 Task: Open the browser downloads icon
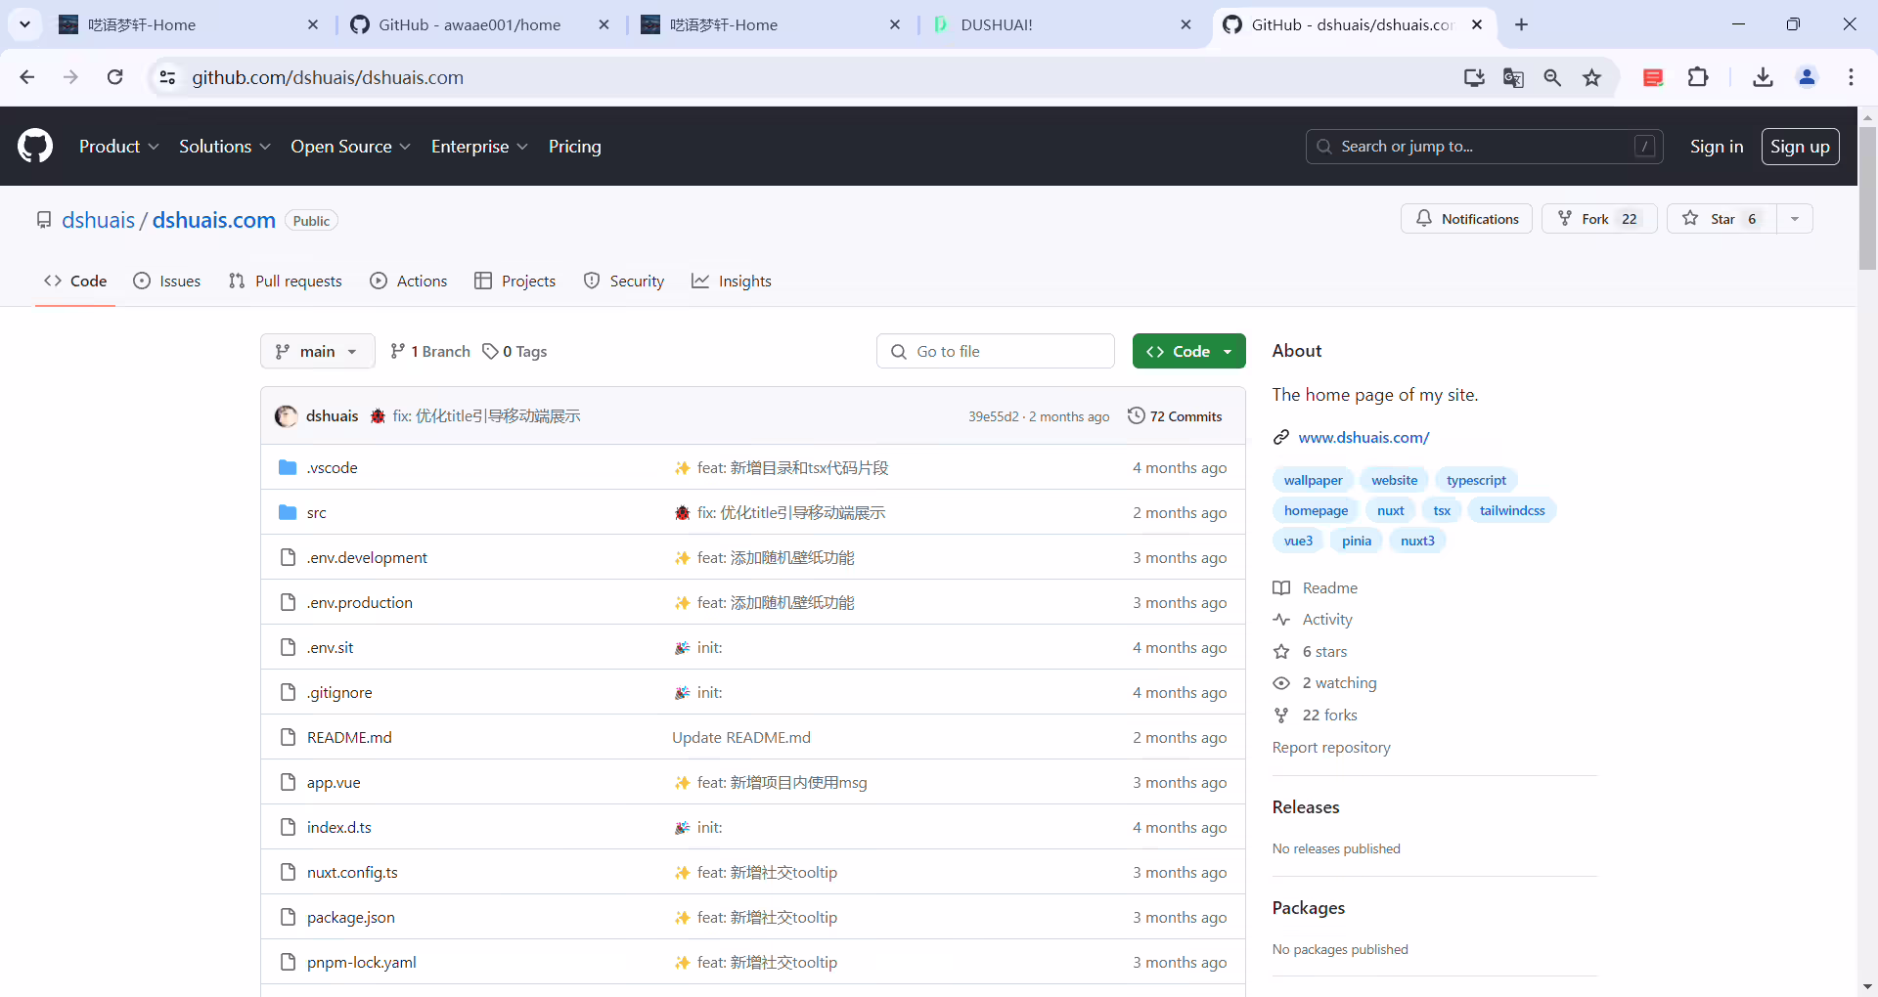click(1763, 77)
